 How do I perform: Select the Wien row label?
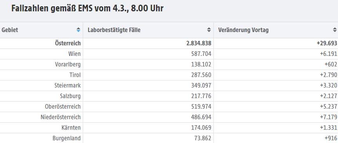click(x=75, y=54)
